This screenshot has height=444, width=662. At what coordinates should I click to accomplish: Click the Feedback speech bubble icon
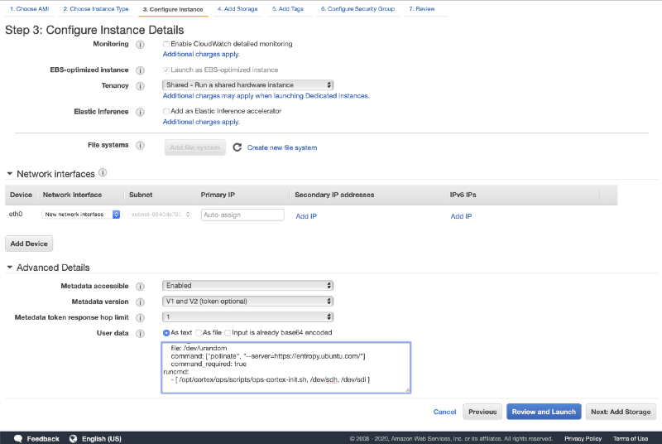18,438
